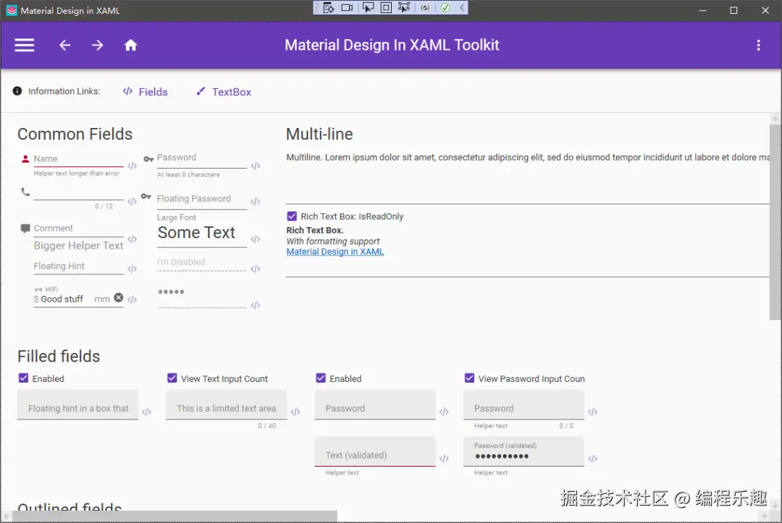Image resolution: width=782 pixels, height=523 pixels.
Task: Open the three-dot overflow menu
Action: point(758,46)
